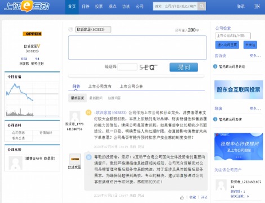Submit with the 提问 button
This screenshot has width=265, height=203.
[x=183, y=67]
